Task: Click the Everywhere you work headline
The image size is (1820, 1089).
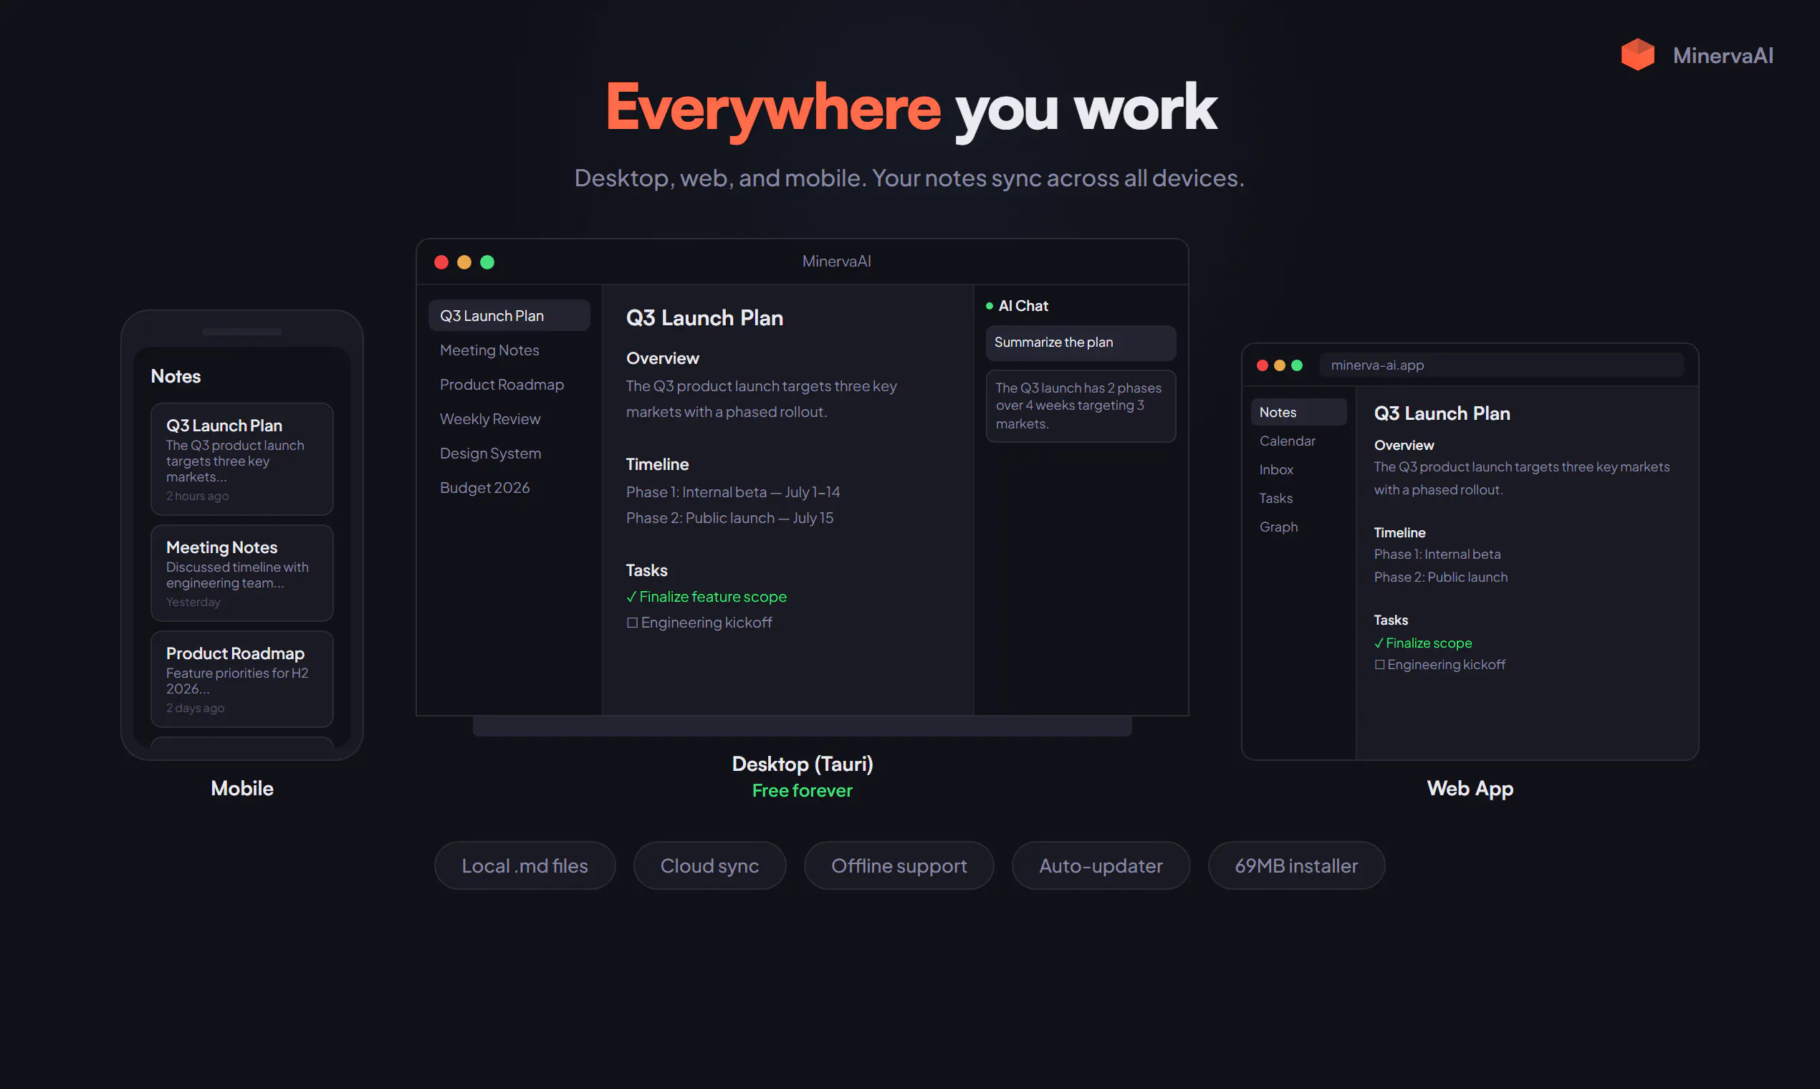Action: click(911, 109)
